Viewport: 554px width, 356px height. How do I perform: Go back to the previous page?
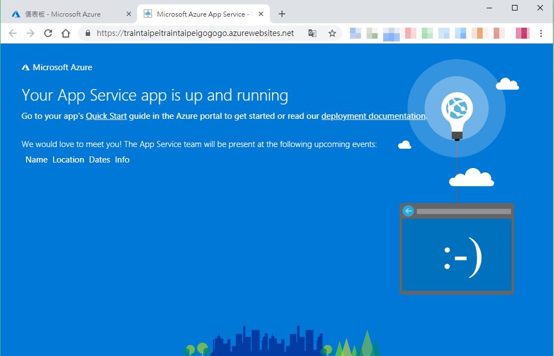tap(13, 33)
